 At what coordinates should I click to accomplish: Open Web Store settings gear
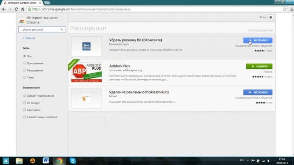tap(271, 17)
